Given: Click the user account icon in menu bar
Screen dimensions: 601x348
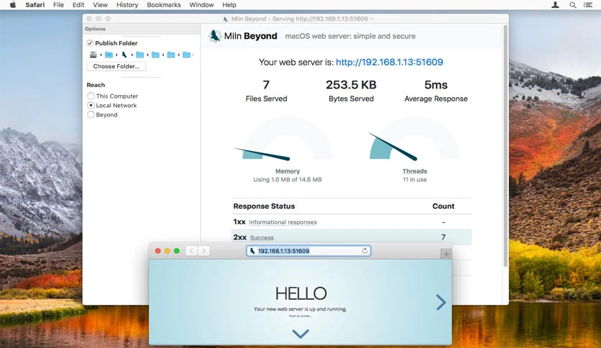Looking at the screenshot, I should 555,5.
